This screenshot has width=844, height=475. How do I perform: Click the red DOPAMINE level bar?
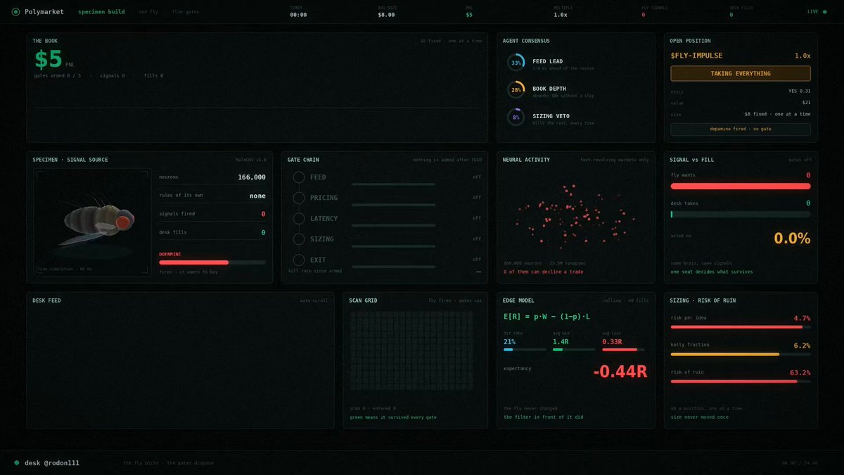pos(212,262)
